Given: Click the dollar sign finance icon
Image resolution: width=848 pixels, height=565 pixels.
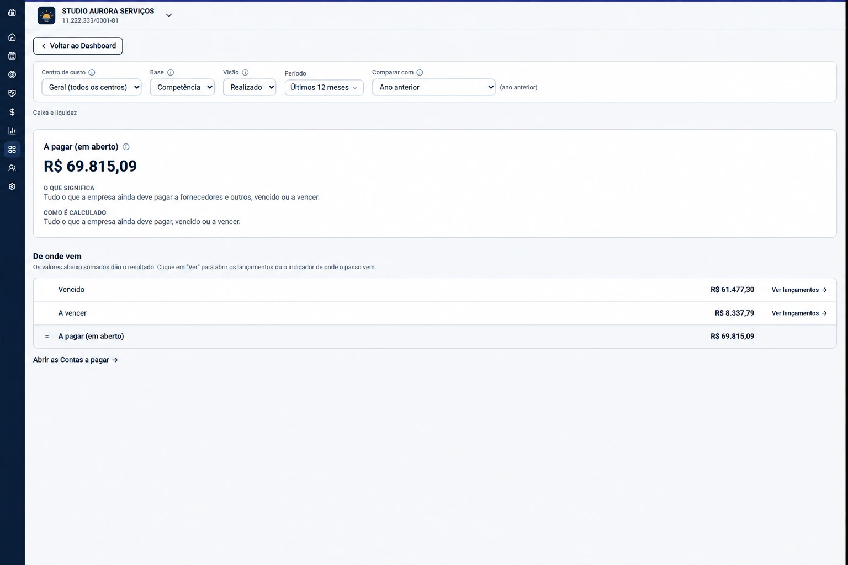Looking at the screenshot, I should [12, 112].
